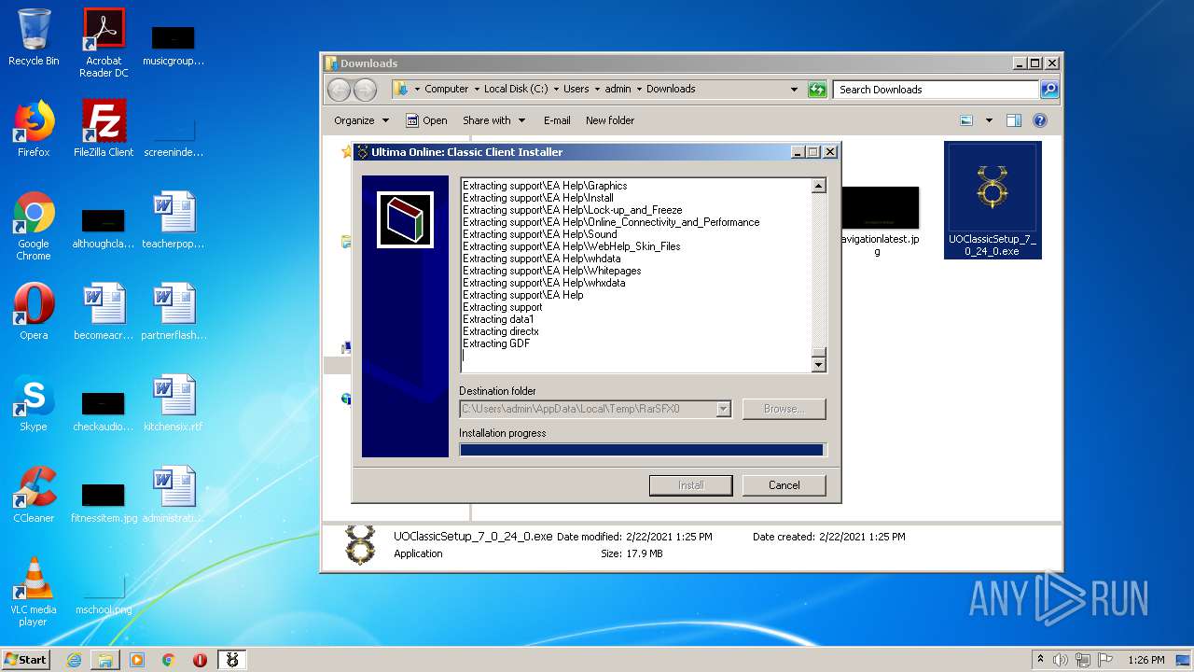Open Internet Explorer from taskbar
The image size is (1194, 672).
point(74,660)
